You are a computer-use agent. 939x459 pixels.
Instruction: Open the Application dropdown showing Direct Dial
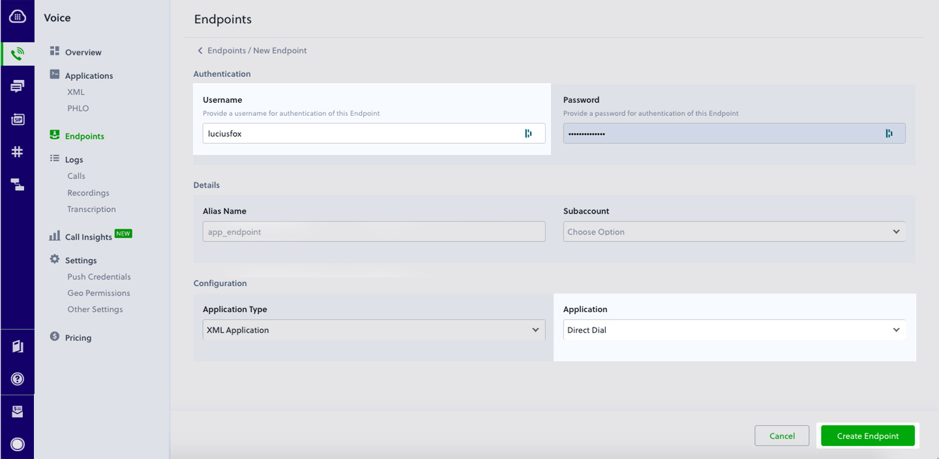click(734, 330)
